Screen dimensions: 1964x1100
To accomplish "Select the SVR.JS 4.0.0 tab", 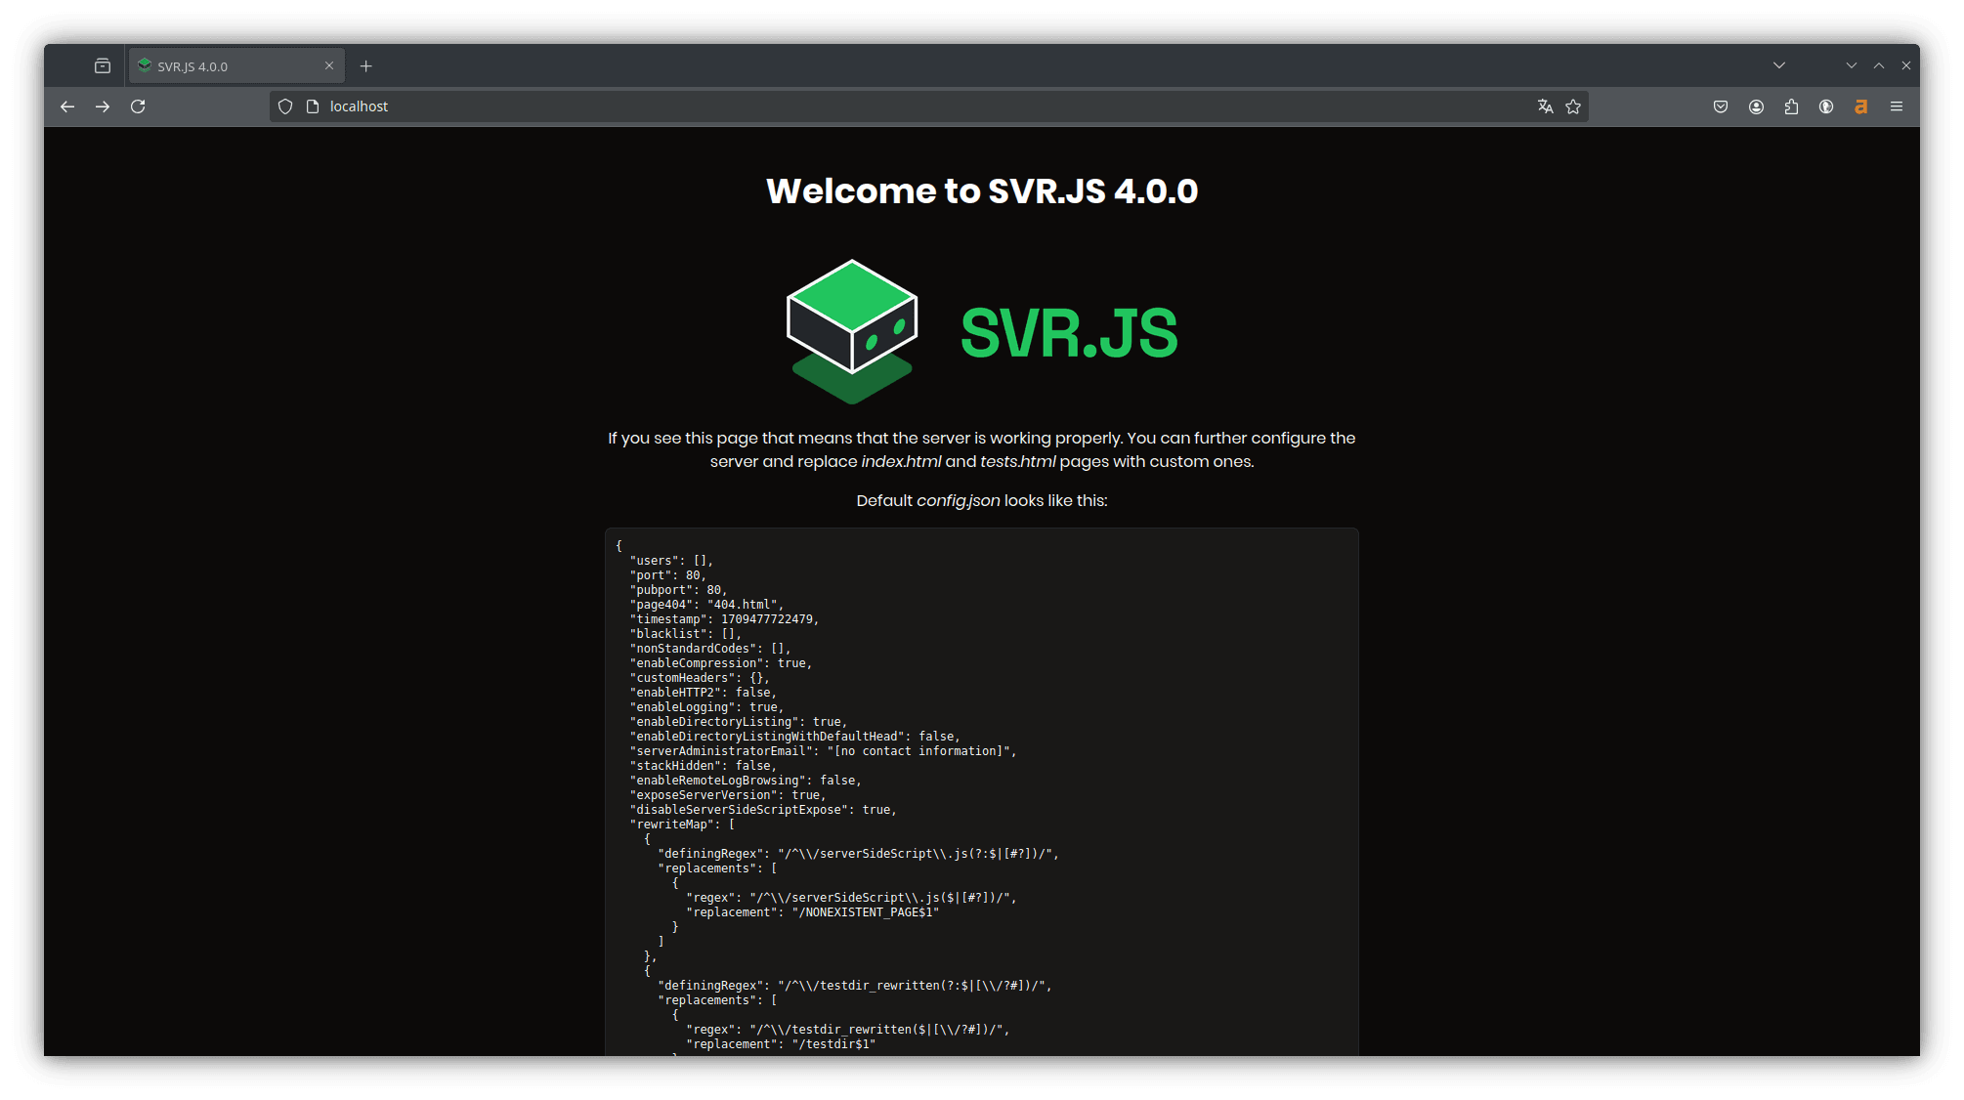I will [236, 66].
